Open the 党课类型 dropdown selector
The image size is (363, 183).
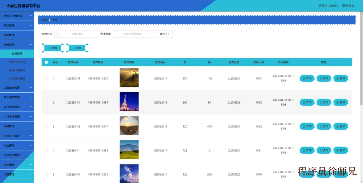click(134, 34)
